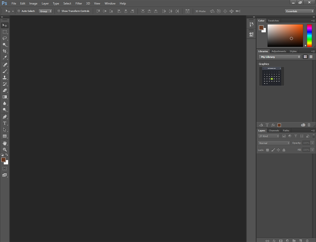Pick the Crop tool
The width and height of the screenshot is (316, 242).
[5, 51]
